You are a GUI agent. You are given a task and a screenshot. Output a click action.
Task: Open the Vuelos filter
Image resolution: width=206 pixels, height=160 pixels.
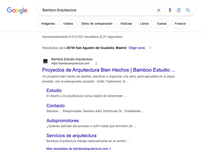pyautogui.click(x=162, y=24)
